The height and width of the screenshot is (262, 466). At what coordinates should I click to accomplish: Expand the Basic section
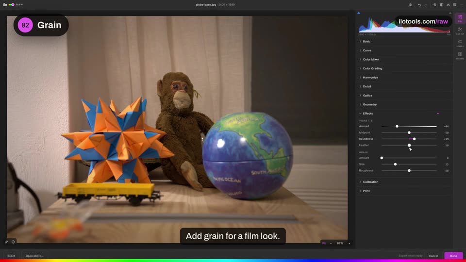tap(404, 42)
